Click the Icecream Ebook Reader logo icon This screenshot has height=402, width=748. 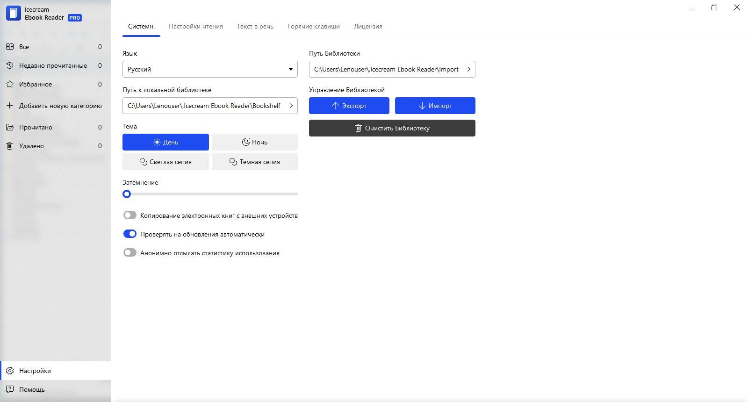pos(13,13)
